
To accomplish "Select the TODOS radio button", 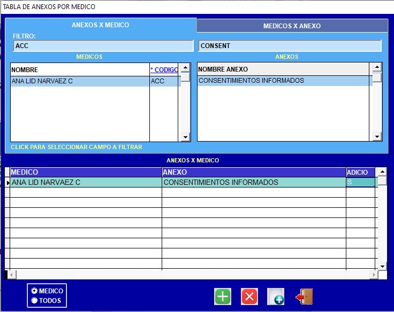I will 34,300.
